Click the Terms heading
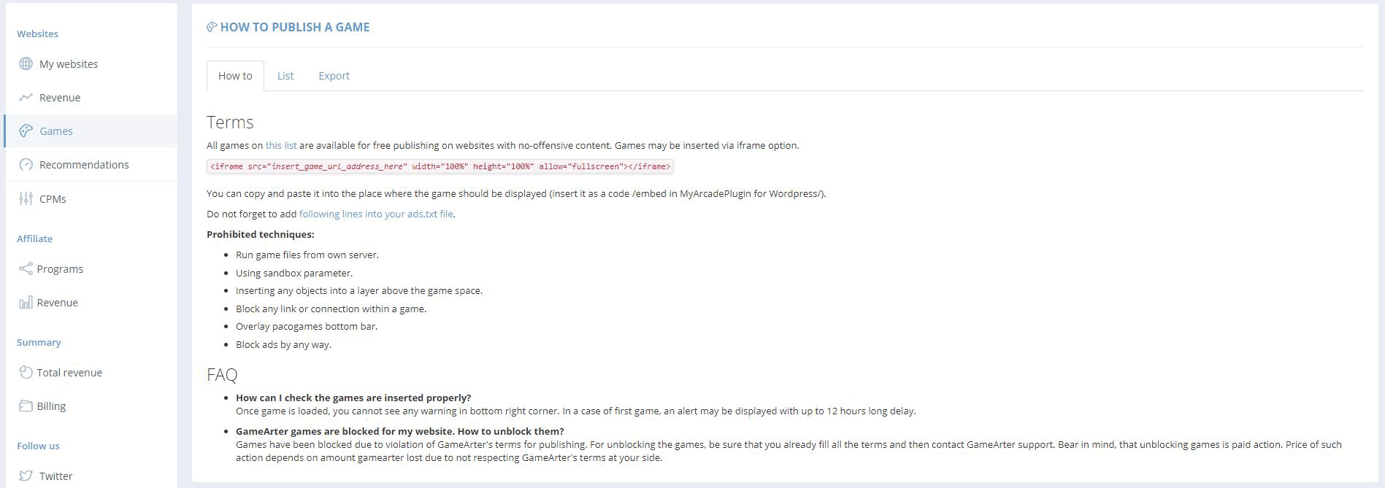Viewport: 1385px width, 488px height. tap(230, 122)
